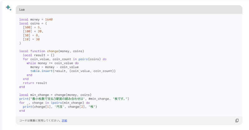Click the "[500] = 5," entry

pyautogui.click(x=32, y=27)
